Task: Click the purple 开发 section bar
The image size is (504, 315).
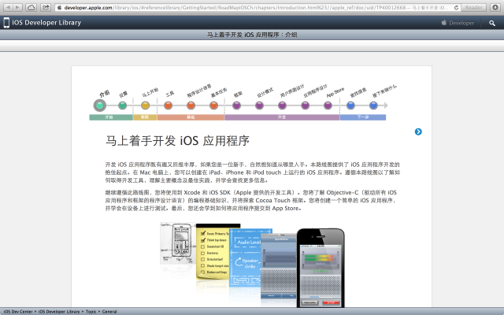Action: [x=282, y=117]
